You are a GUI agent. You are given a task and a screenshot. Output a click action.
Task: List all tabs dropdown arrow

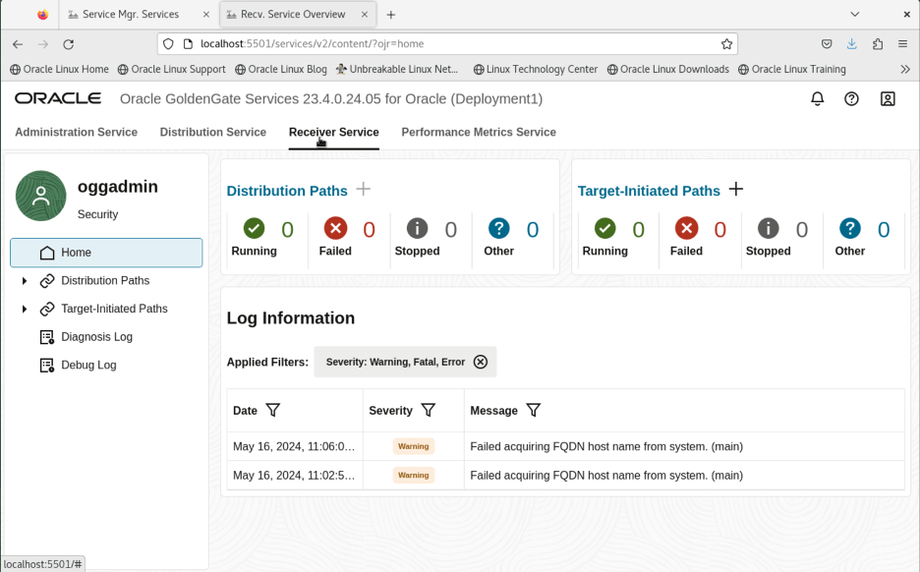point(855,15)
